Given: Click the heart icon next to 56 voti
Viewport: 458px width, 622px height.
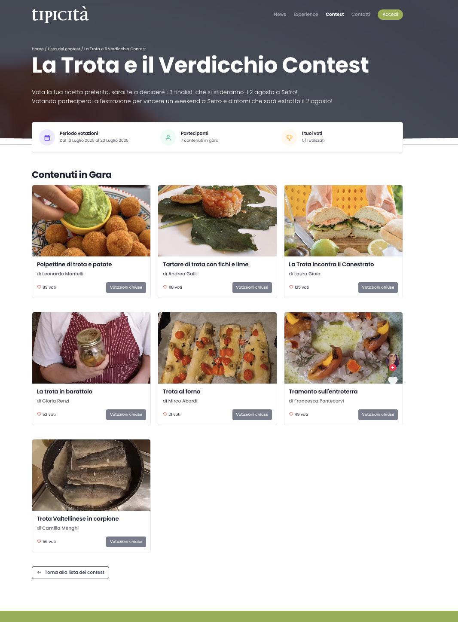Looking at the screenshot, I should (x=39, y=541).
